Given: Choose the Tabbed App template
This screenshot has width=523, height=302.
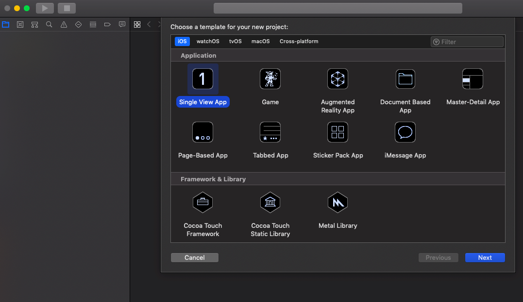Looking at the screenshot, I should (270, 132).
